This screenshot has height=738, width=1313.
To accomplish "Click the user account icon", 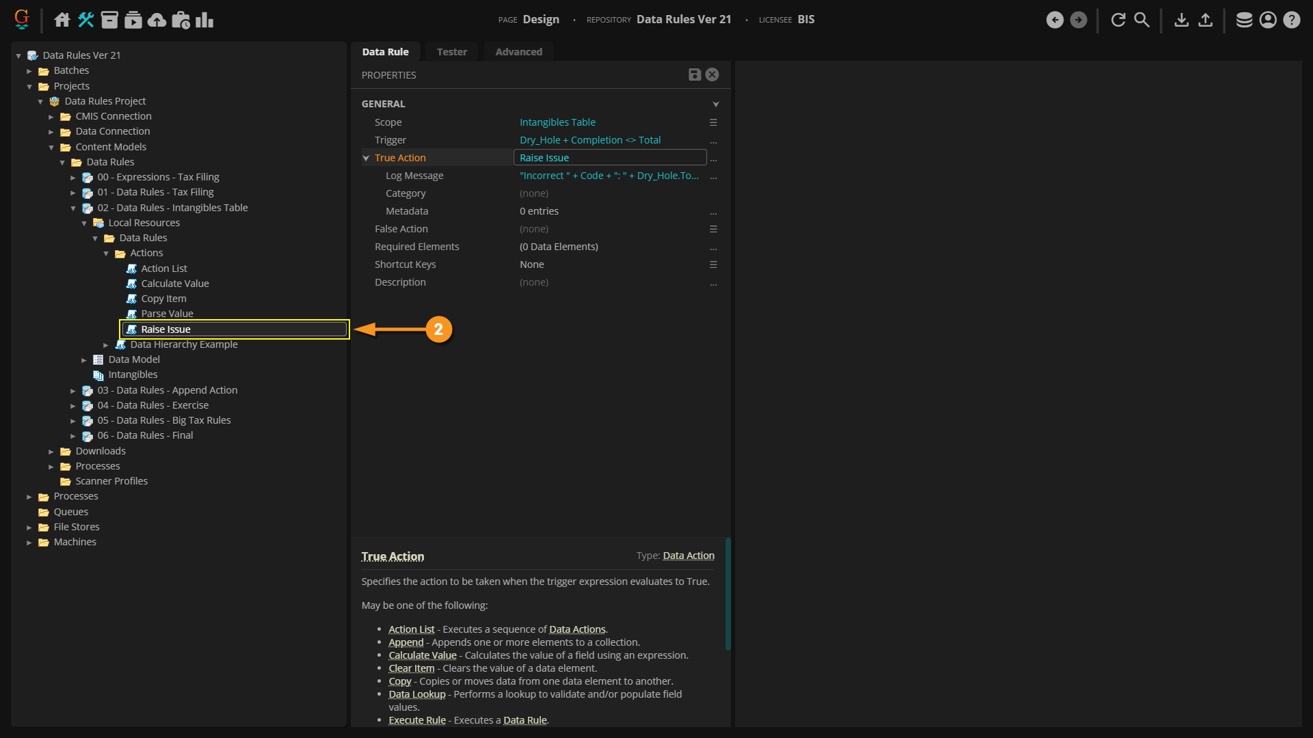I will click(x=1268, y=20).
